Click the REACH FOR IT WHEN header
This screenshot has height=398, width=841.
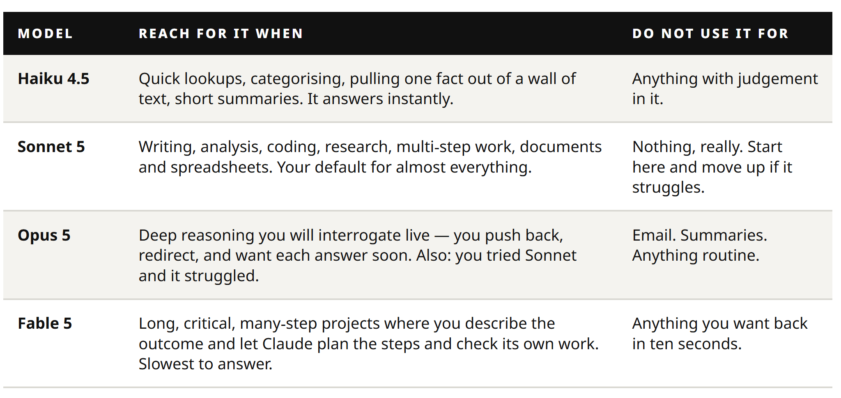221,34
